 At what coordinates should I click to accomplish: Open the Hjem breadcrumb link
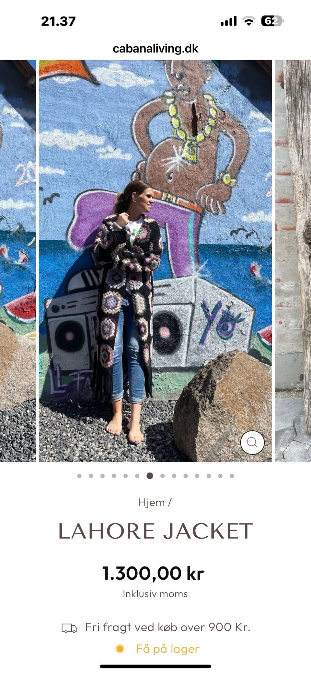coord(151,502)
